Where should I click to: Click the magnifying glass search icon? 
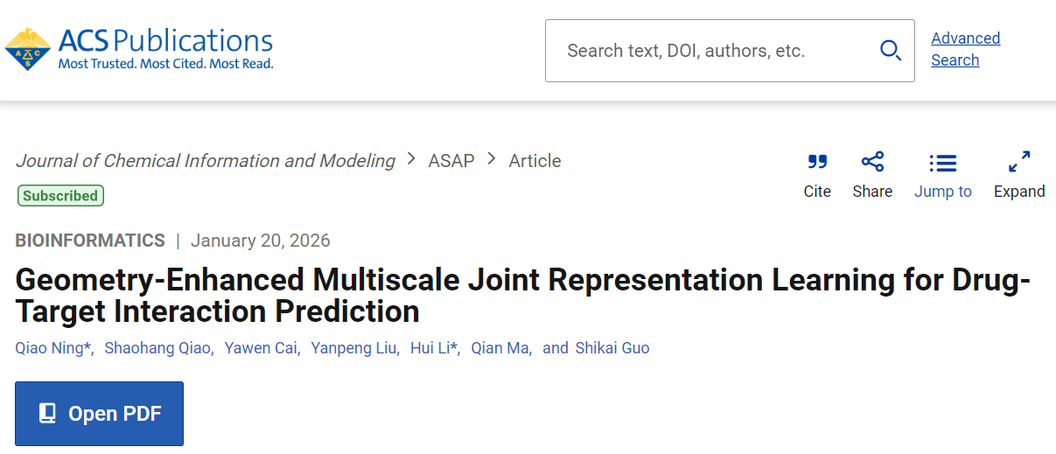point(891,51)
